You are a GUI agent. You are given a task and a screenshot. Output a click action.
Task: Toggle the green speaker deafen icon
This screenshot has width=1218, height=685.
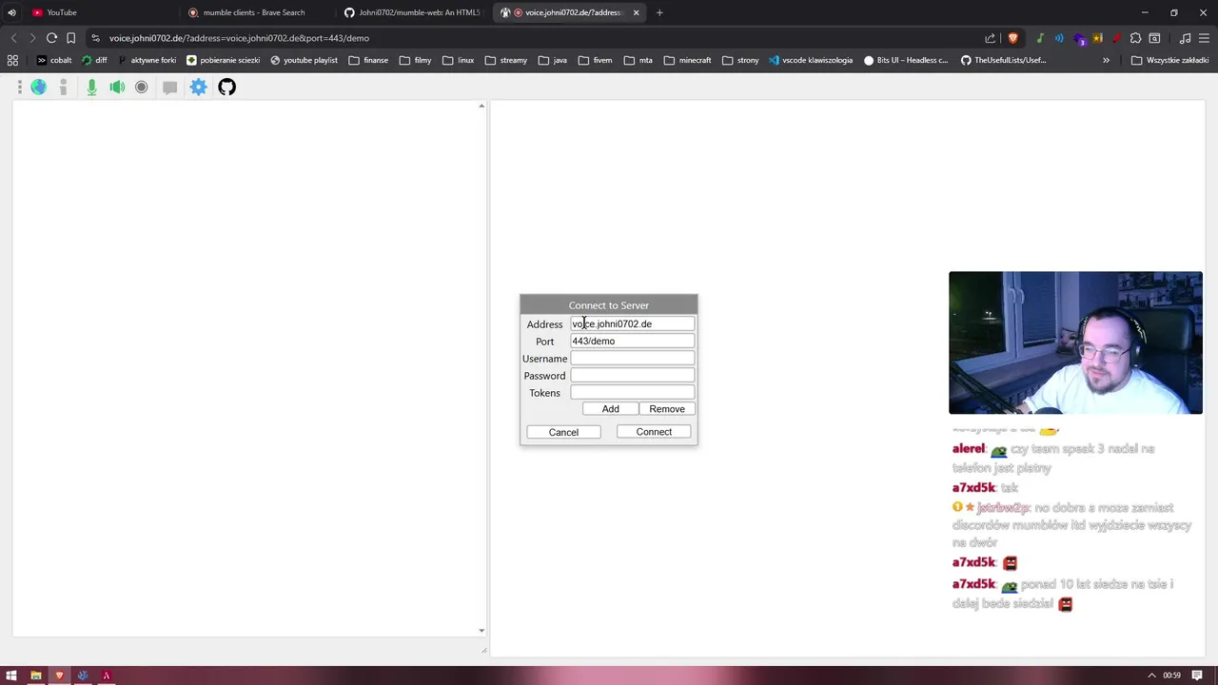point(117,87)
